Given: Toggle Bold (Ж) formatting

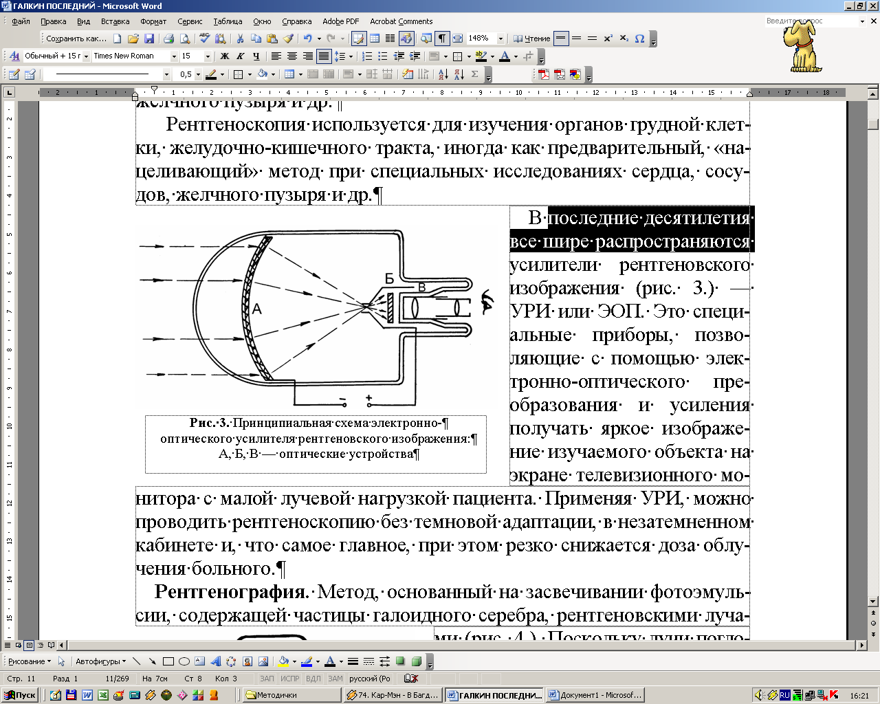Looking at the screenshot, I should 225,56.
